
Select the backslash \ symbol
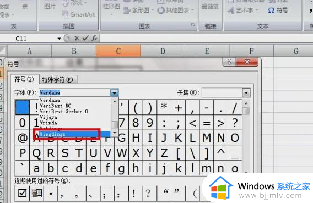click(192, 153)
